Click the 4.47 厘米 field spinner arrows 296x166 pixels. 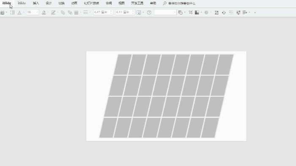pyautogui.click(x=111, y=12)
